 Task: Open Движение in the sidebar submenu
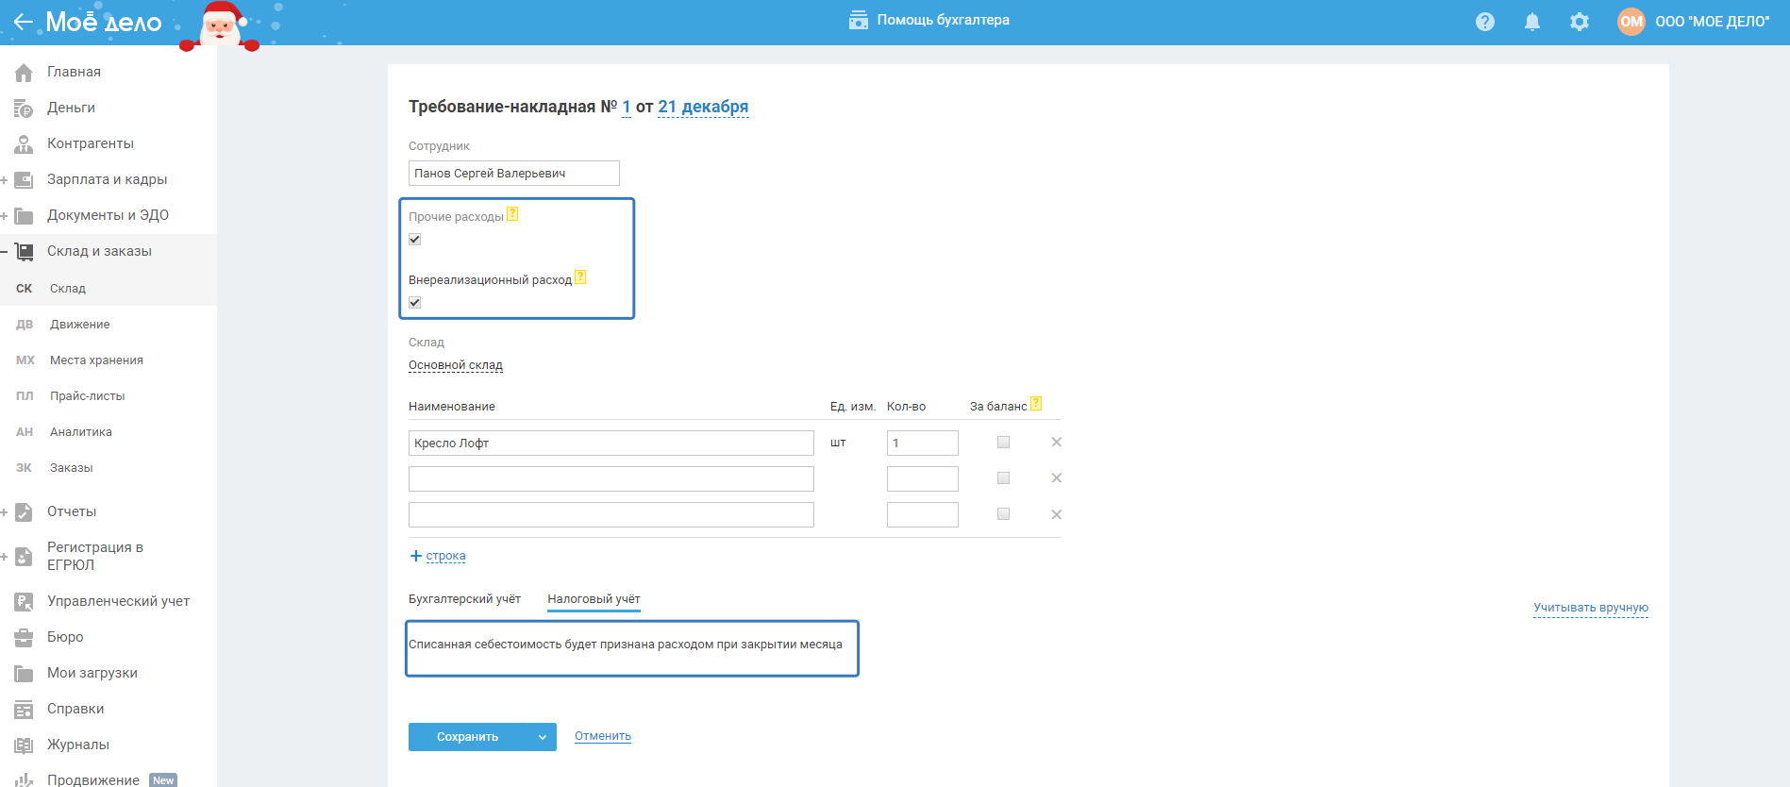tap(79, 325)
